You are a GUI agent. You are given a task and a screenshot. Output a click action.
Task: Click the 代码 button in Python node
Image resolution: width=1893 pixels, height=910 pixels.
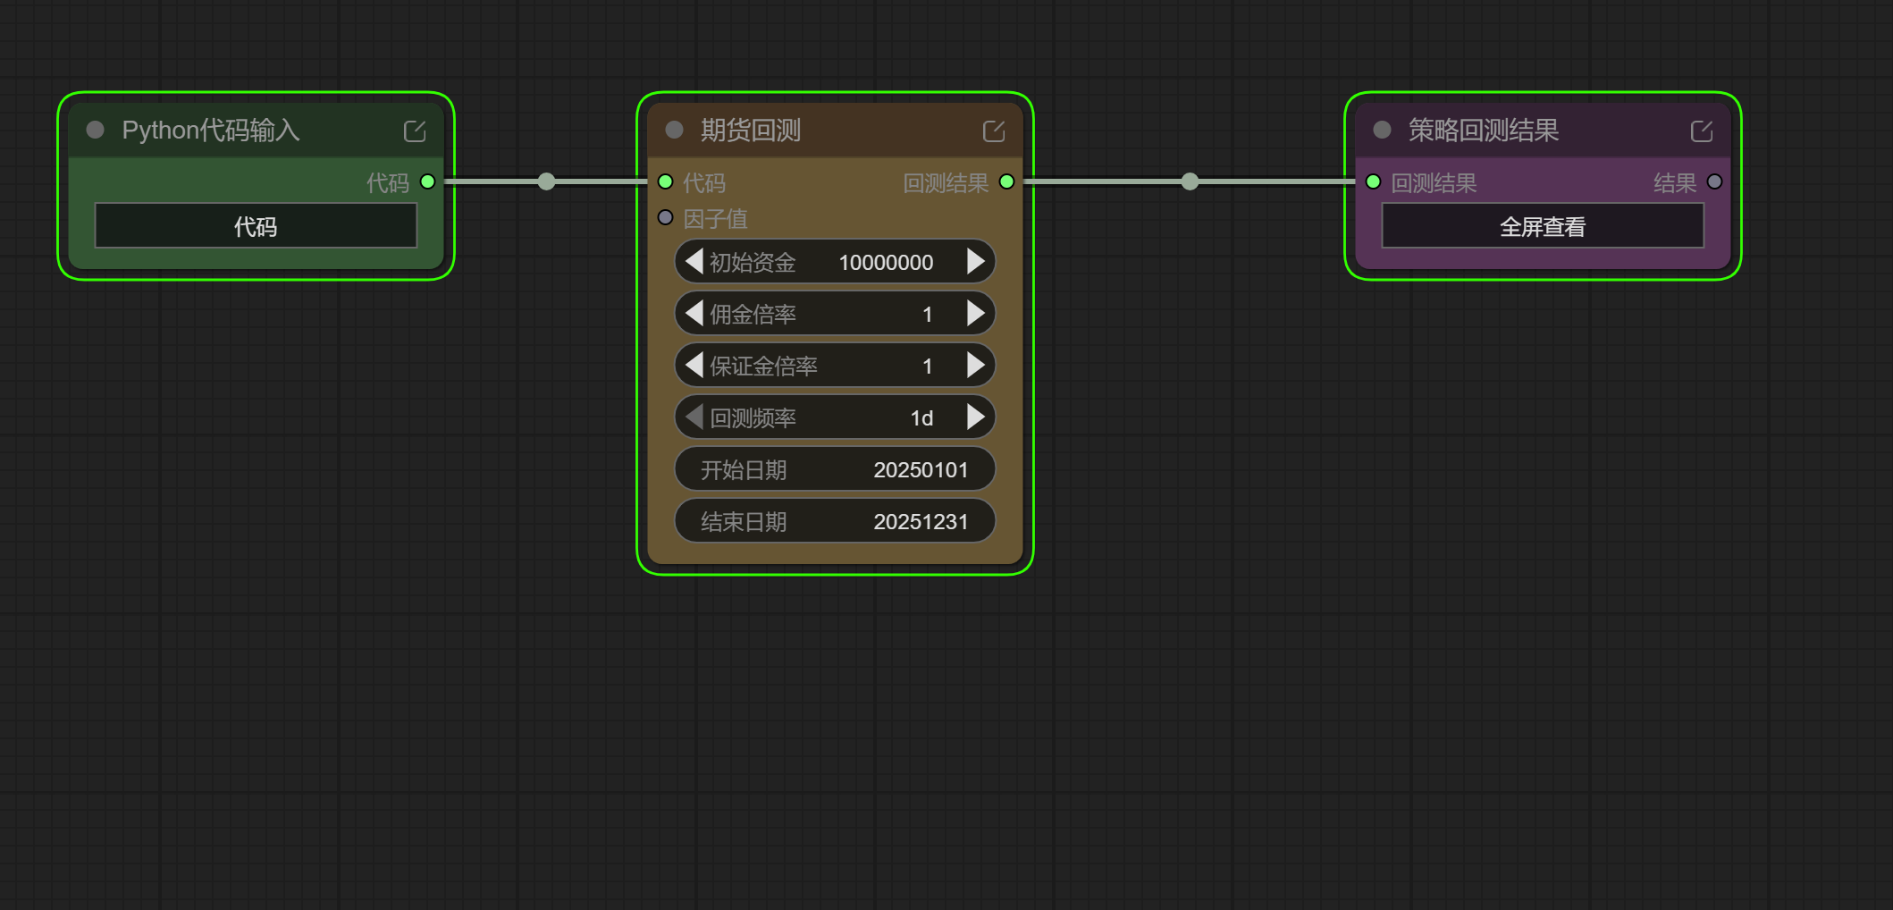(x=256, y=225)
